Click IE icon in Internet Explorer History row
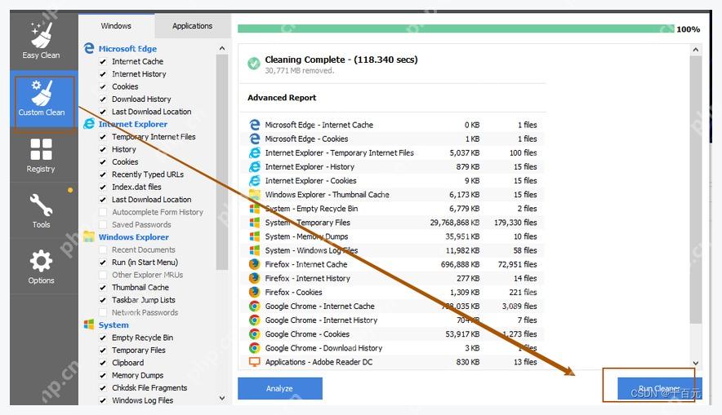Viewport: 722px width, 415px height. coord(254,166)
